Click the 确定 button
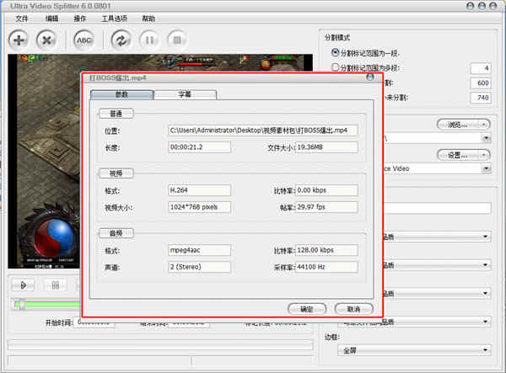The image size is (506, 373). [307, 309]
